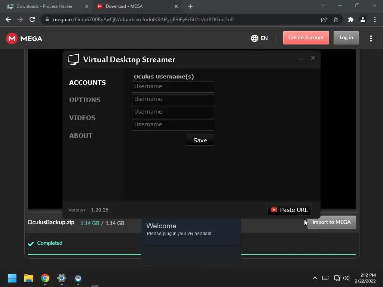Click the fourth Username field
This screenshot has width=383, height=287.
[x=173, y=125]
